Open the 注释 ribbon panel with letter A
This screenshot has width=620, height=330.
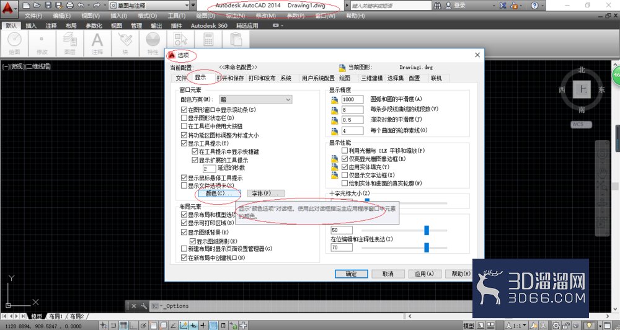pos(97,43)
